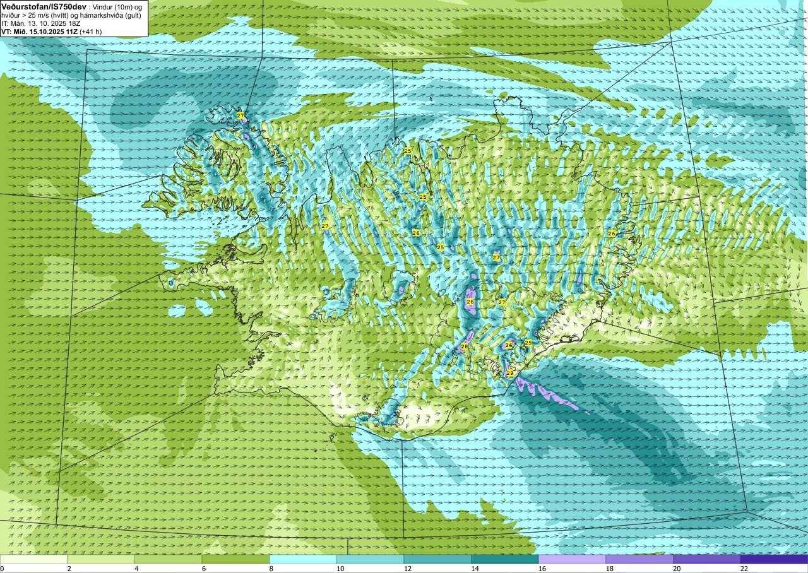Click the legend scale number 12
This screenshot has height=573, width=808.
408,569
